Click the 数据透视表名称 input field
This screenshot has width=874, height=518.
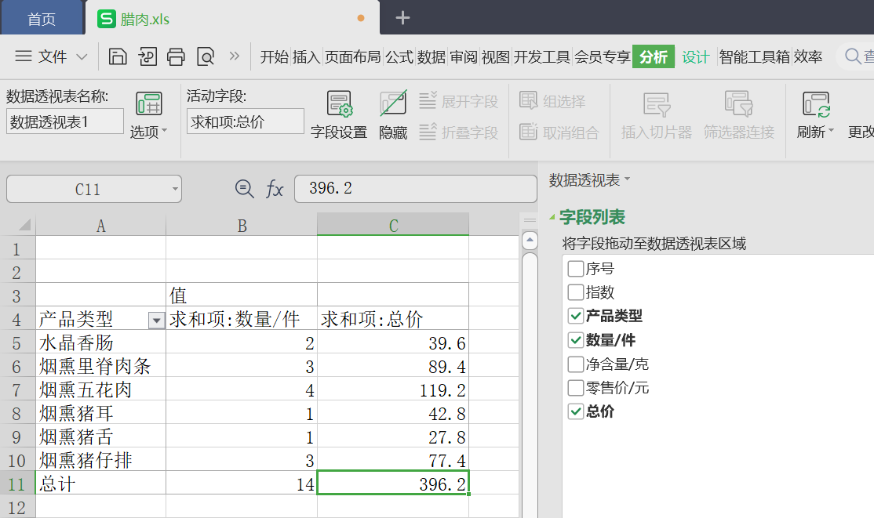click(x=64, y=121)
